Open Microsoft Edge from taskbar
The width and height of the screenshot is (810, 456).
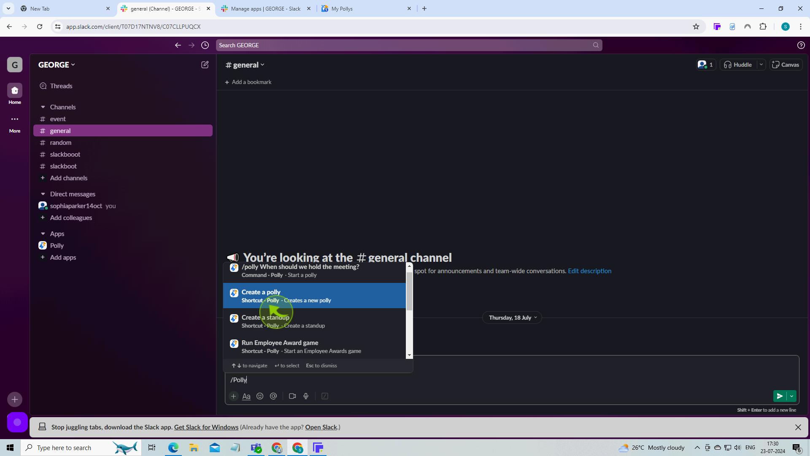coord(173,448)
